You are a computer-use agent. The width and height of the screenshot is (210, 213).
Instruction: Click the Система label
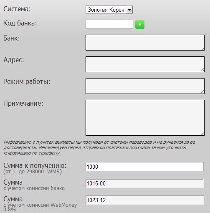pos(17,9)
